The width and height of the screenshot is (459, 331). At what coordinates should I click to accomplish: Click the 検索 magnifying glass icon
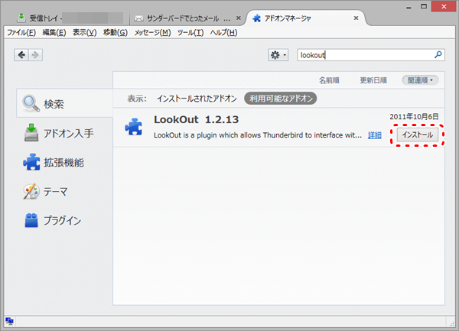click(x=31, y=103)
